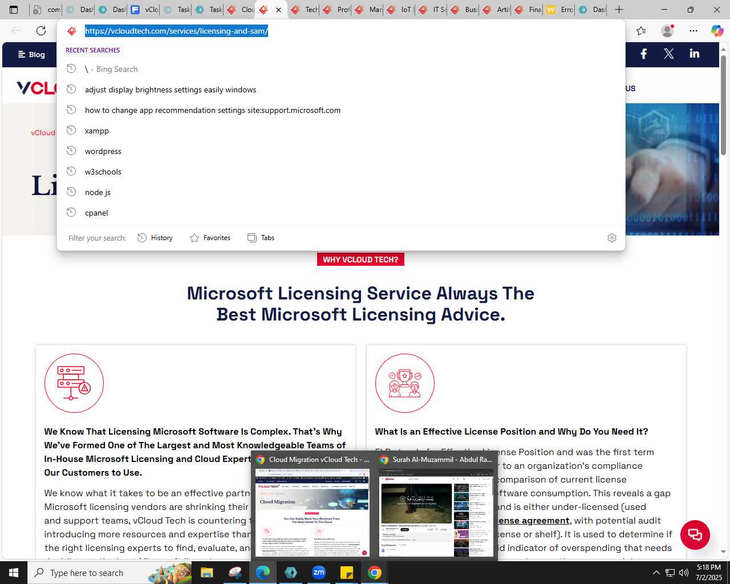The width and height of the screenshot is (730, 584).
Task: Open Microsoft Edge taskbar icon
Action: click(263, 573)
